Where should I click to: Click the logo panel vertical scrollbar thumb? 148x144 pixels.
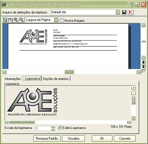tap(134, 103)
